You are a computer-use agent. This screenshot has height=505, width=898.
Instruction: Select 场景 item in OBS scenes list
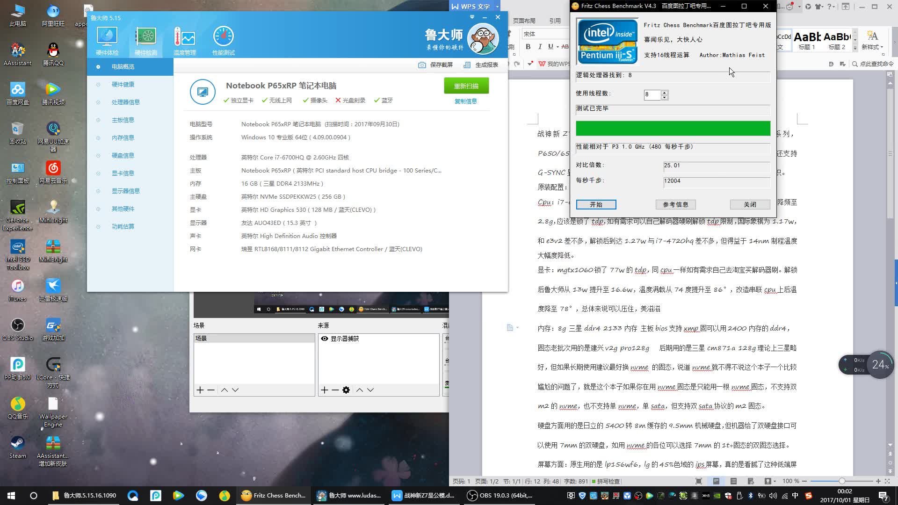[x=254, y=339]
